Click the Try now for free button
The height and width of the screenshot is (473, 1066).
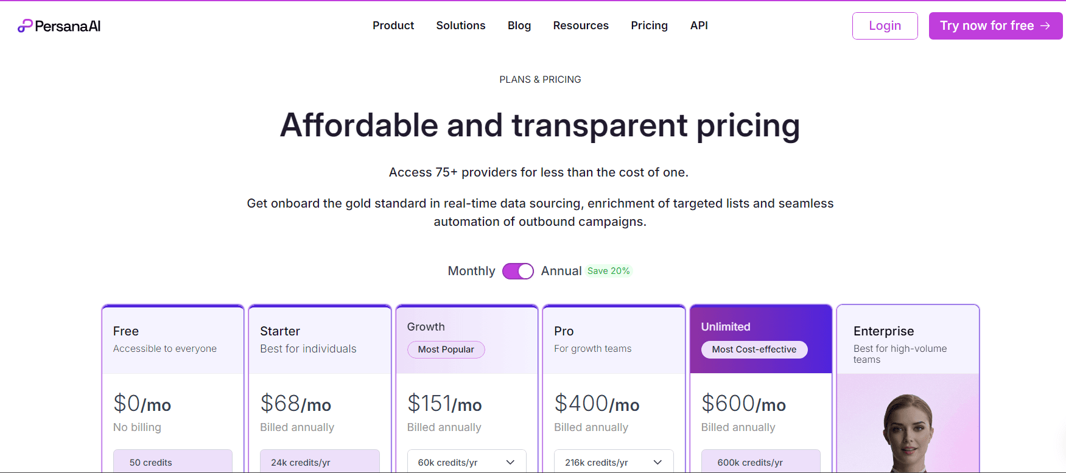click(x=995, y=26)
